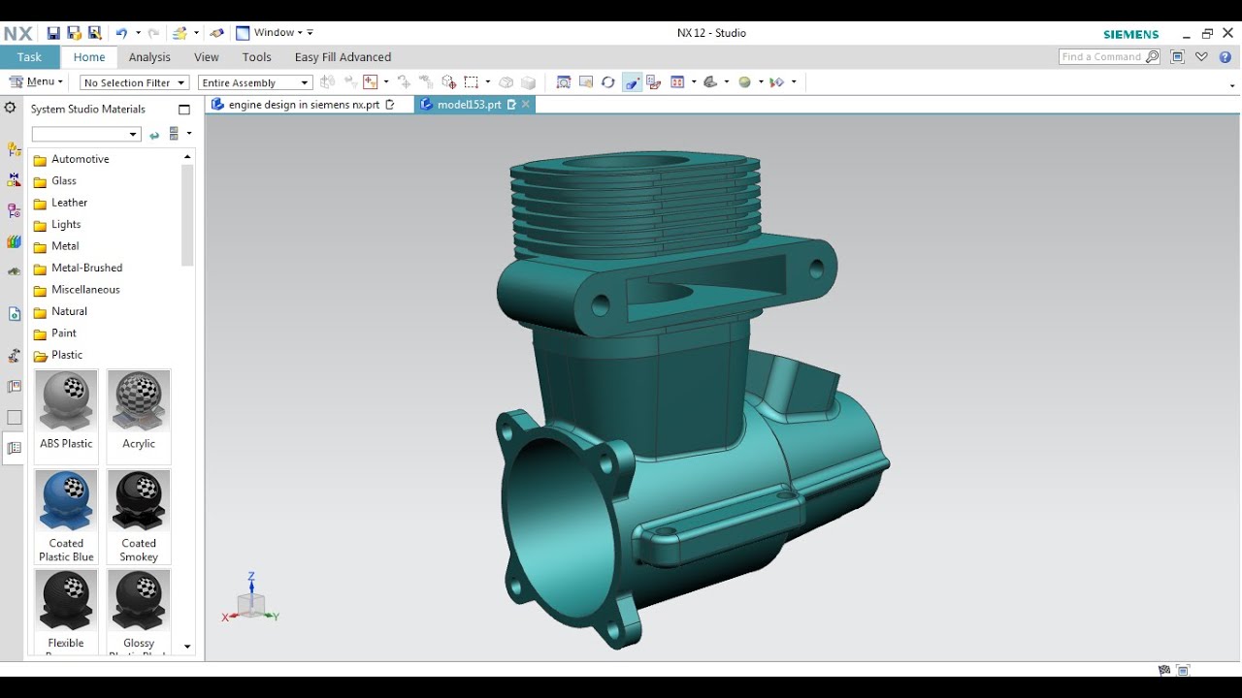The image size is (1242, 698).
Task: Open the materials library combo box
Action: 86,134
